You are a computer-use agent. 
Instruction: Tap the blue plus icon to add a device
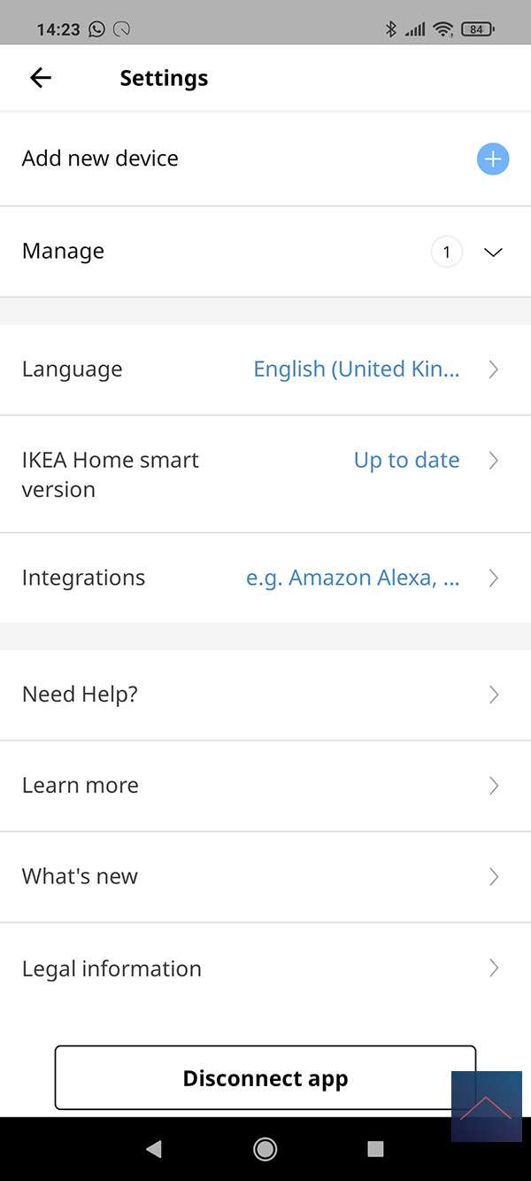[x=493, y=159]
